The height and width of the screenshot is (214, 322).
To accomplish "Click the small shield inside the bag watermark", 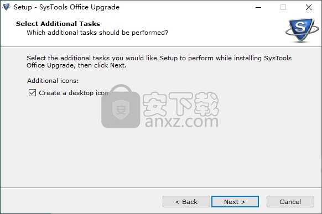I will click(121, 110).
